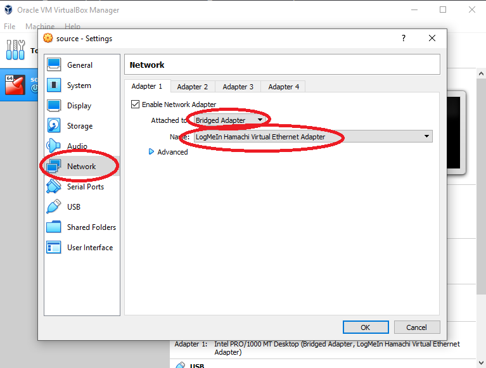The height and width of the screenshot is (368, 486).
Task: Switch to Adapter 3 tab
Action: [x=238, y=87]
